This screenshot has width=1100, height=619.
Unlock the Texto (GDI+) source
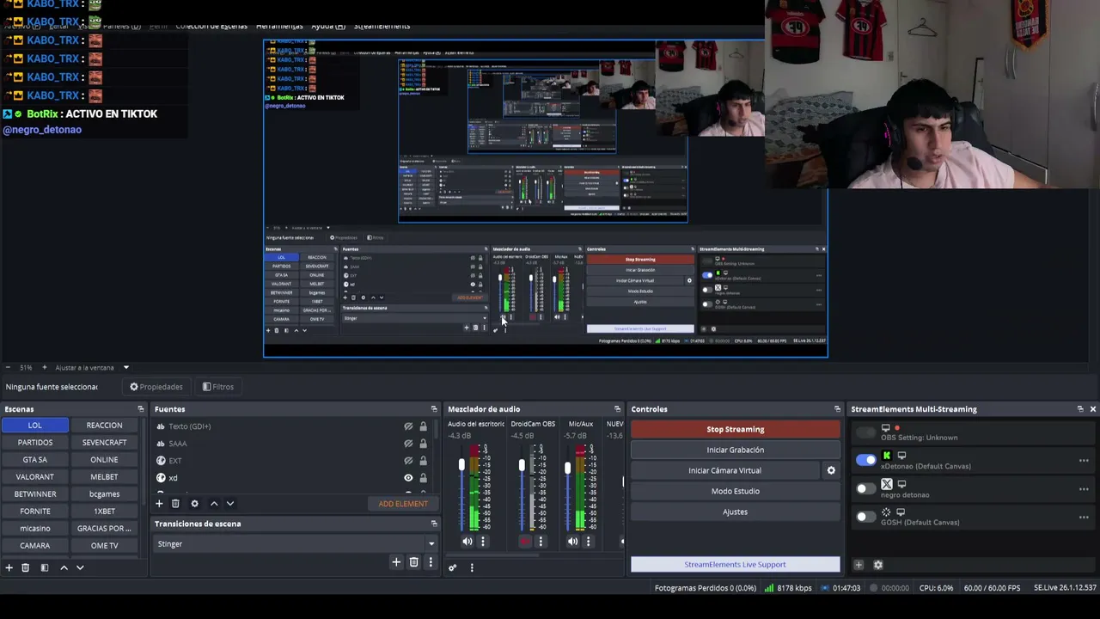pos(423,426)
